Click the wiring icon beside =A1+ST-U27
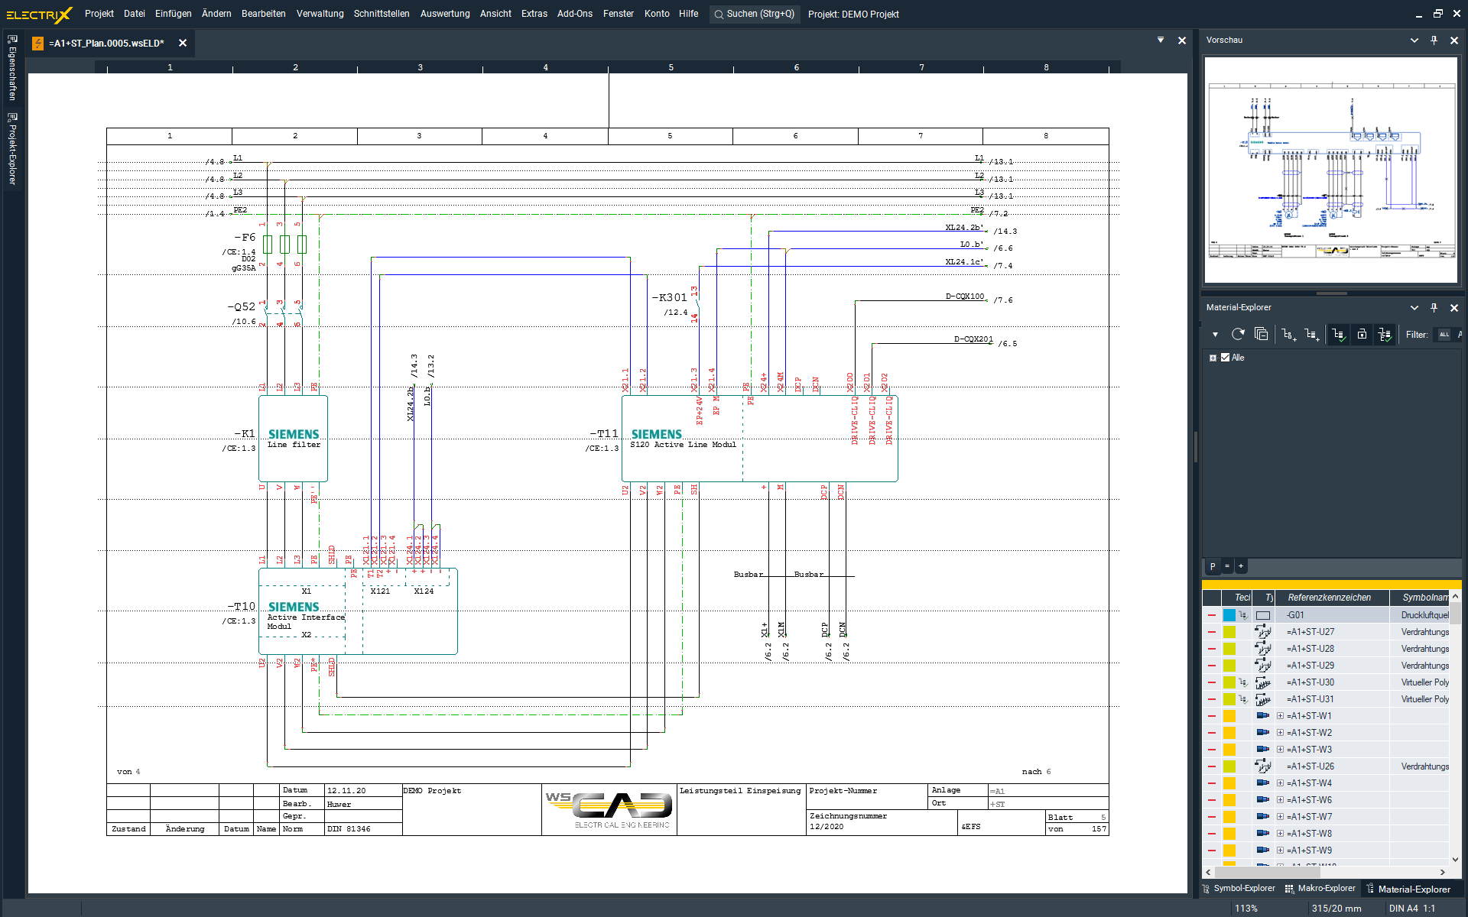This screenshot has width=1468, height=917. (x=1262, y=632)
